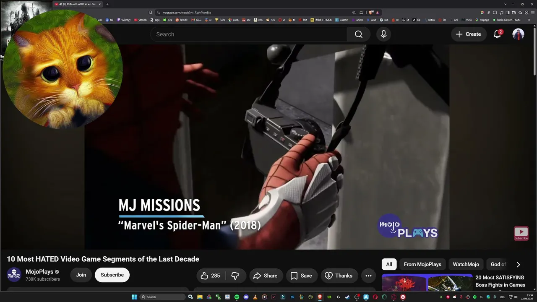
Task: Click the video player area
Action: click(267, 147)
